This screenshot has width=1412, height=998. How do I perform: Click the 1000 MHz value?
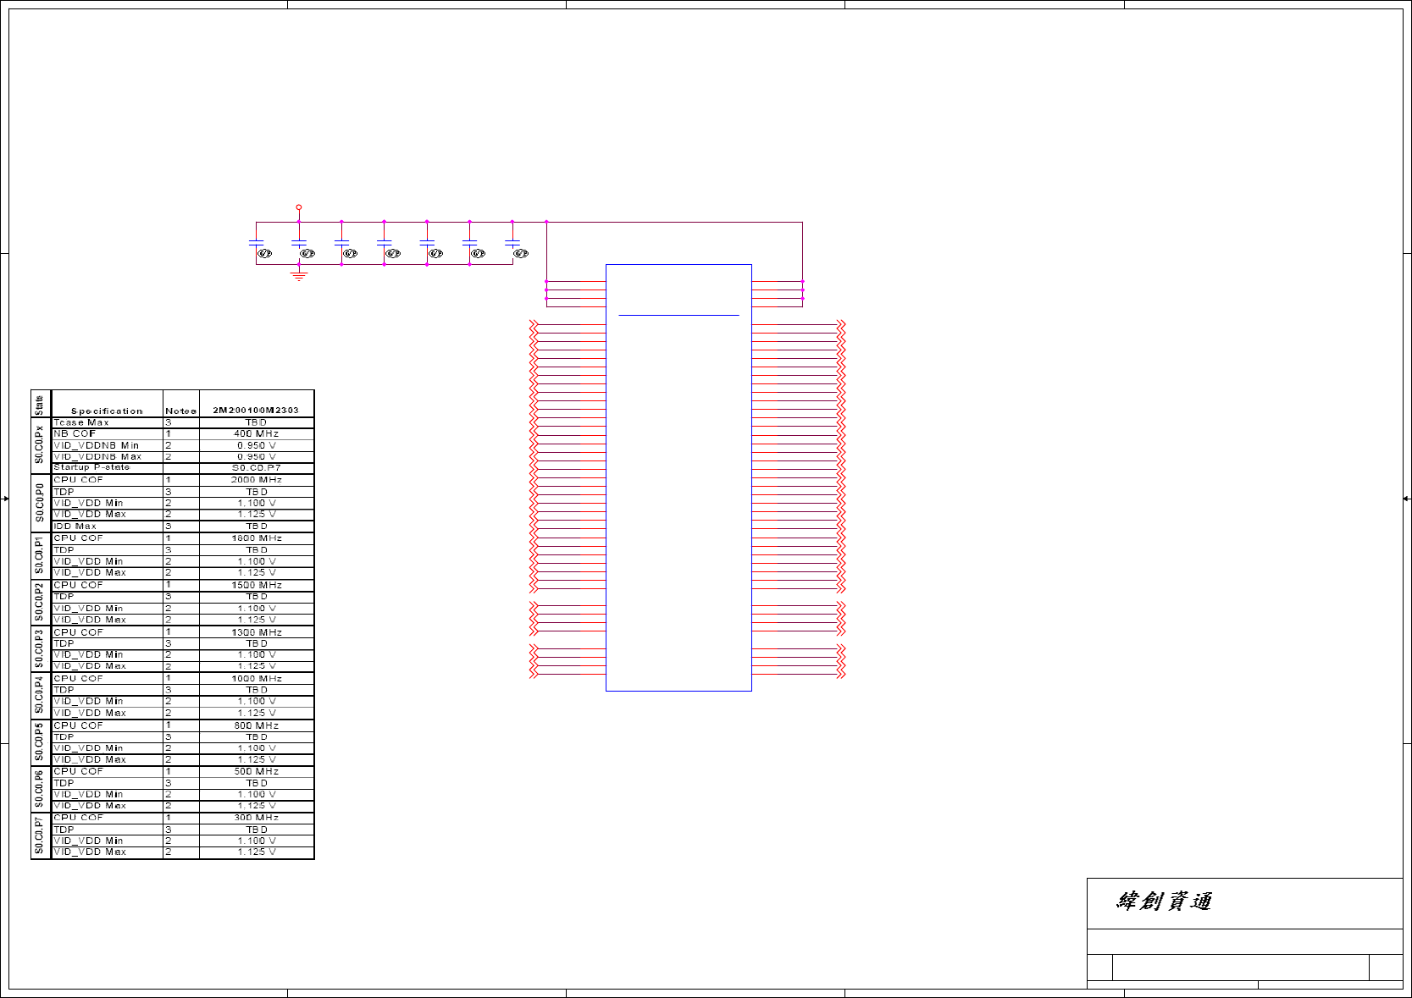257,679
